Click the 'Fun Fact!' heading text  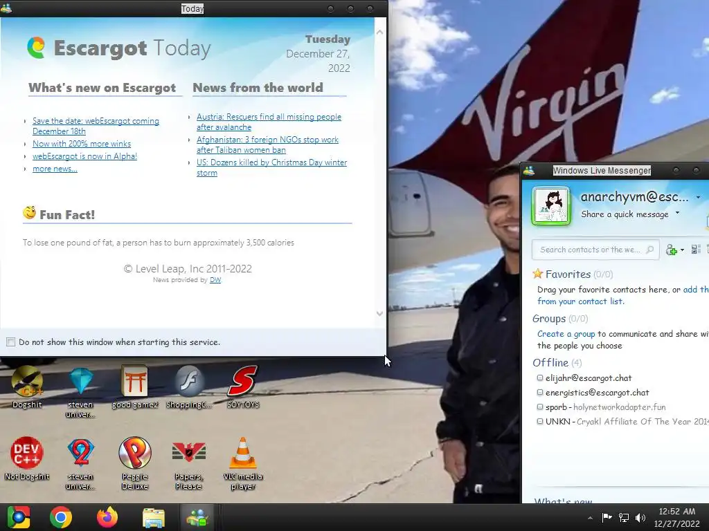tap(67, 215)
